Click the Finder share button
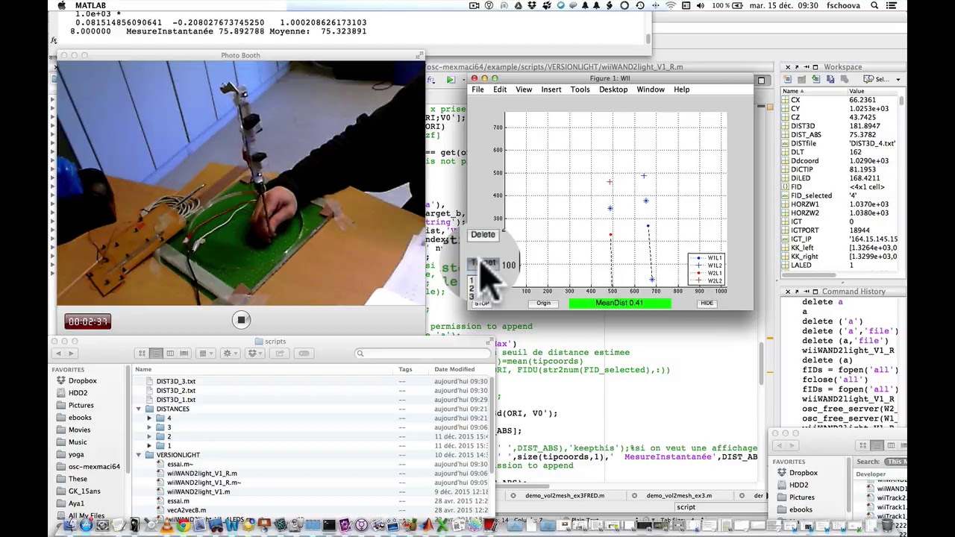This screenshot has height=537, width=955. 280,354
